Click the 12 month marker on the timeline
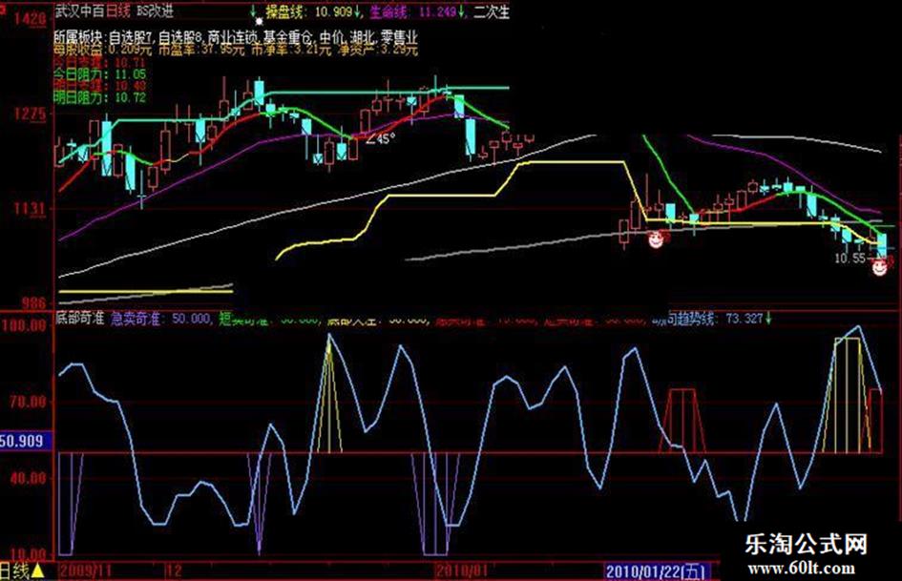The width and height of the screenshot is (902, 581). pos(174,571)
